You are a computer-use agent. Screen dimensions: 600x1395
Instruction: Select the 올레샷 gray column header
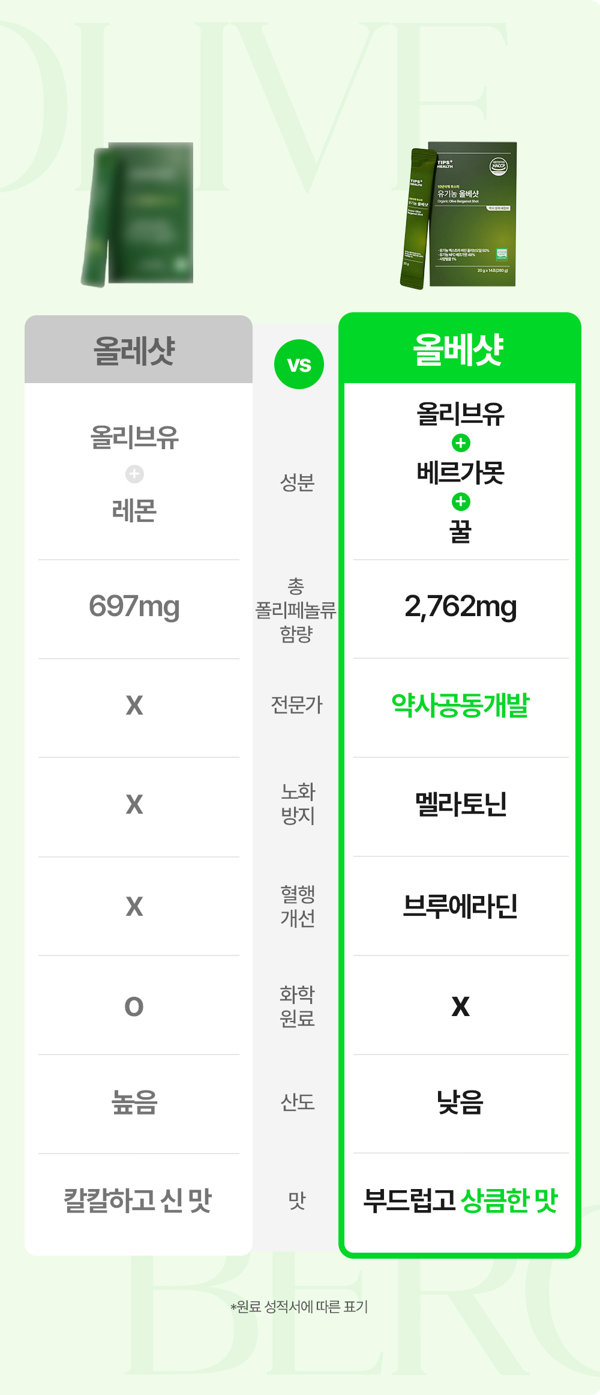click(x=134, y=351)
